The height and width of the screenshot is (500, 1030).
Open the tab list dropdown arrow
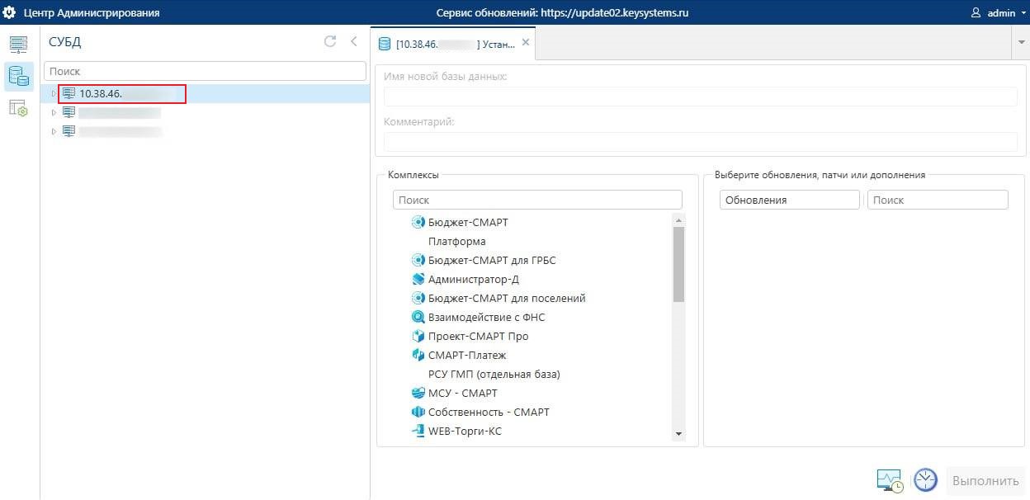(x=1021, y=42)
